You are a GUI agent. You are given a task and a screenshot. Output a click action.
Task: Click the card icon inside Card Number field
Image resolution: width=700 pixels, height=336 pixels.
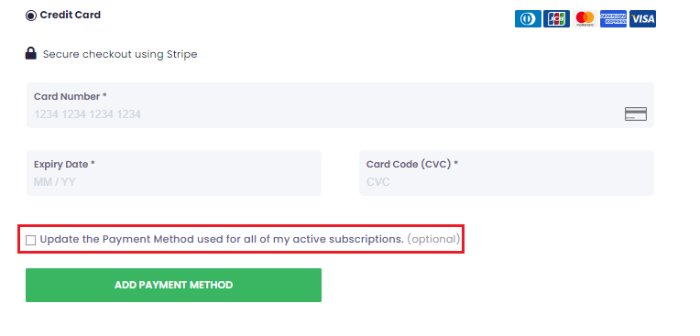click(635, 114)
